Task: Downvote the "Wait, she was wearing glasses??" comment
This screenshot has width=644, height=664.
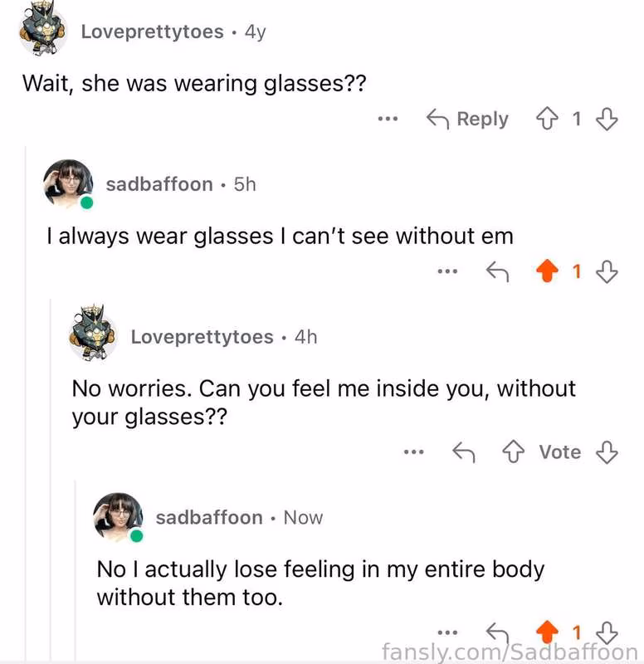Action: pyautogui.click(x=608, y=120)
